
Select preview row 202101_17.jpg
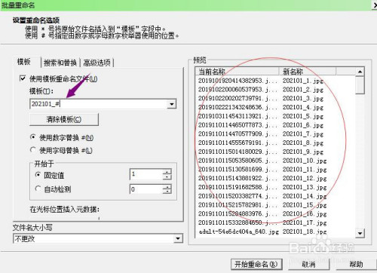point(275,222)
